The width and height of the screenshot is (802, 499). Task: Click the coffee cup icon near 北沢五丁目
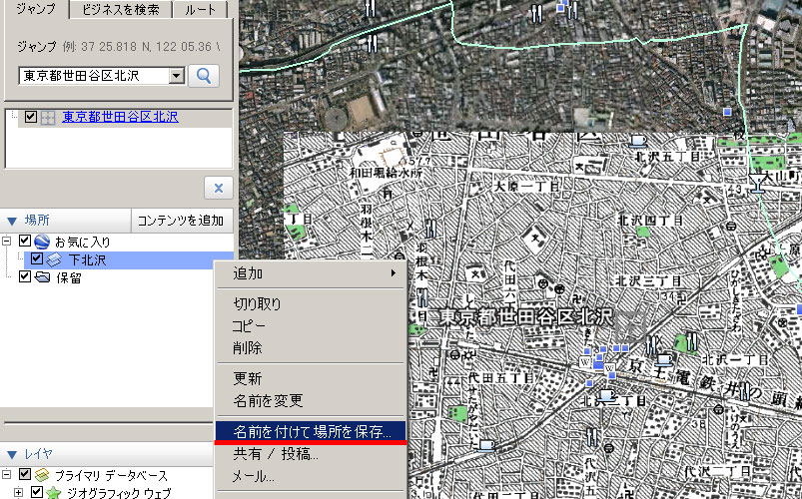(x=637, y=140)
